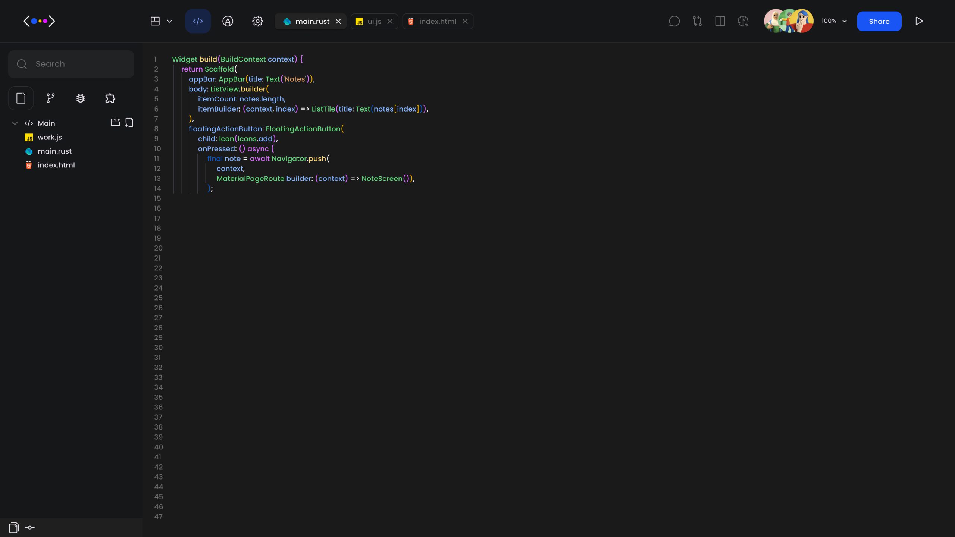
Task: Run the project with the play button
Action: tap(919, 21)
